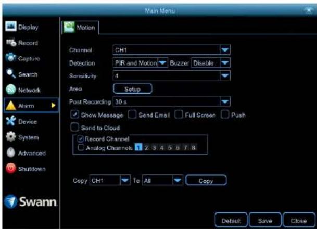
Task: Switch to the Motion tab
Action: tap(80, 27)
